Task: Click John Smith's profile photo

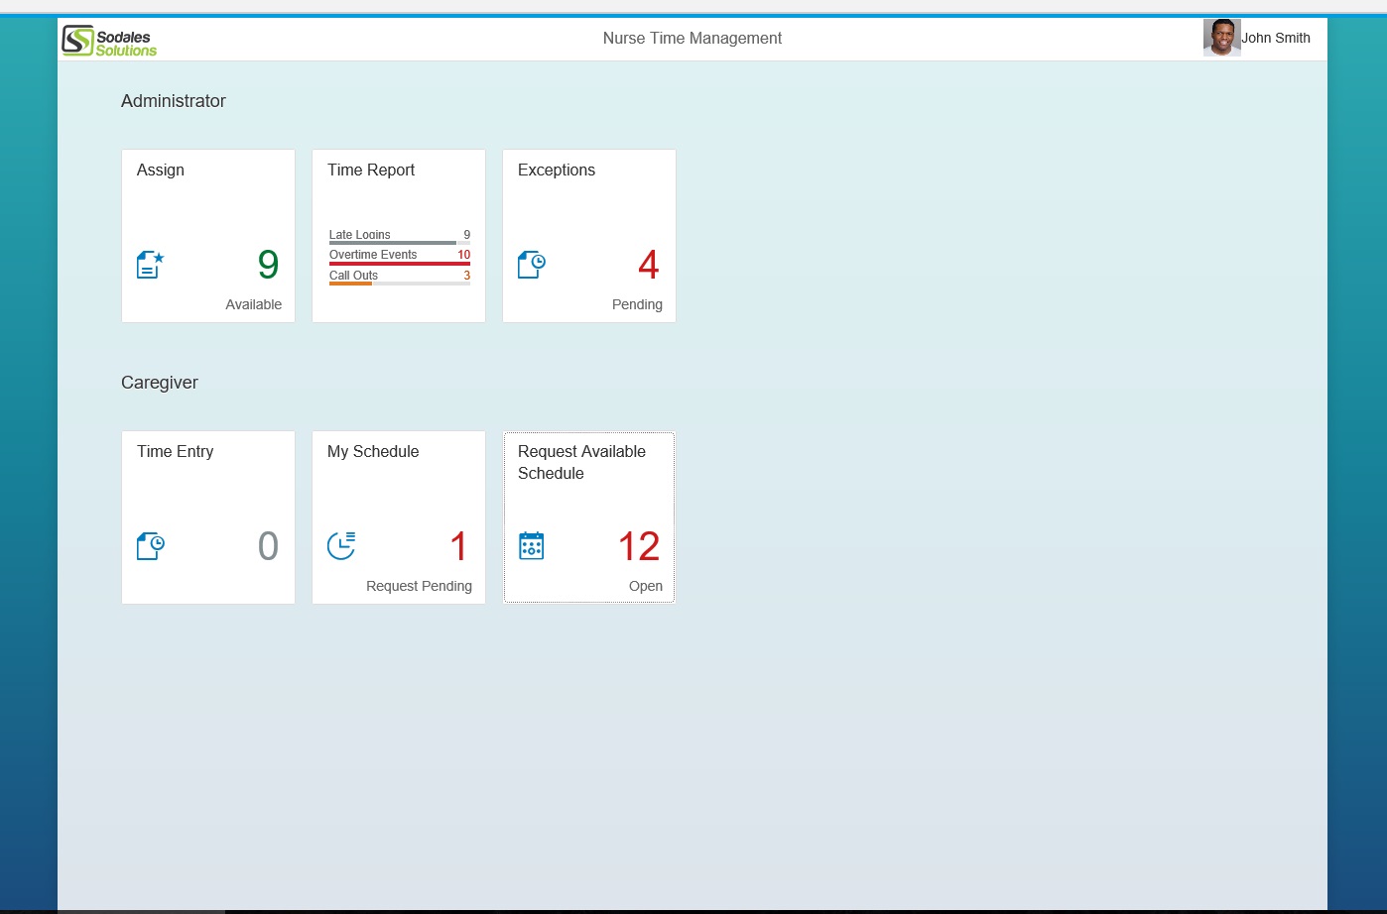Action: [x=1221, y=38]
